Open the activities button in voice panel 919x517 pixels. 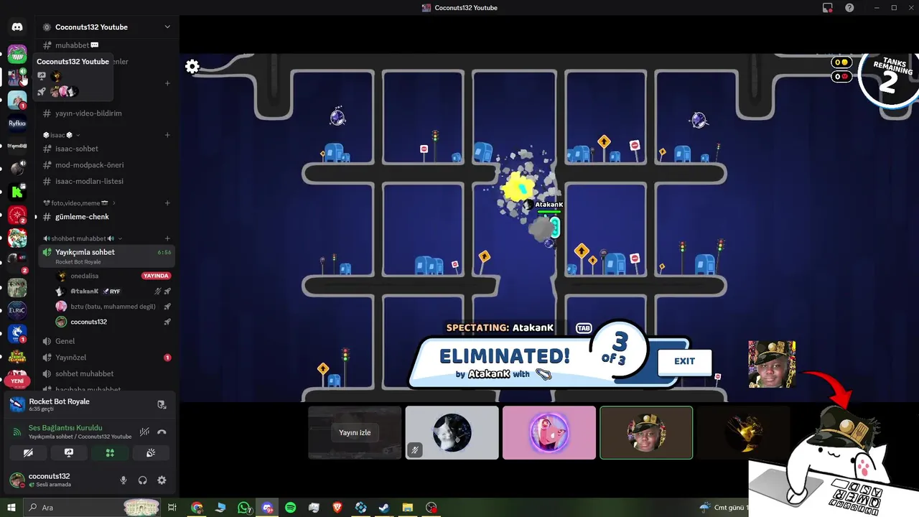click(110, 453)
